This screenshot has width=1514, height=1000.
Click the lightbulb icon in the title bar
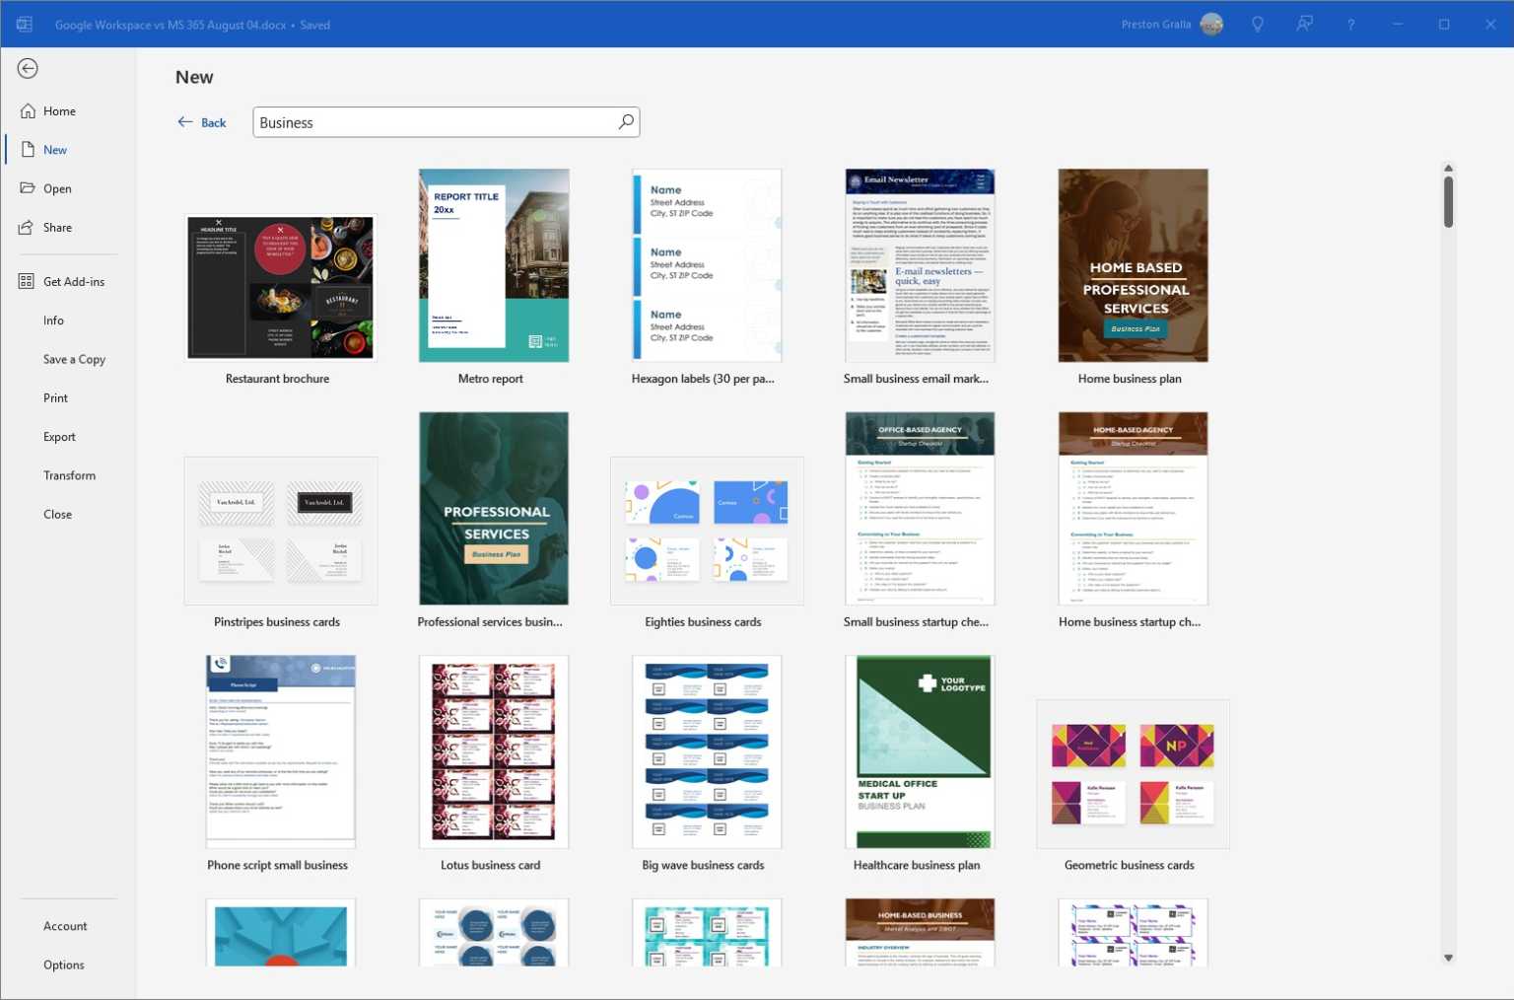coord(1257,24)
